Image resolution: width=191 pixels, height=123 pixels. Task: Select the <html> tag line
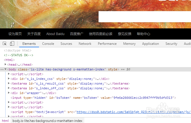pos(9,60)
